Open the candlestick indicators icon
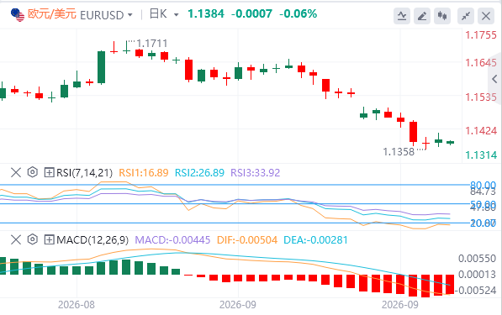The width and height of the screenshot is (502, 315). (x=442, y=15)
